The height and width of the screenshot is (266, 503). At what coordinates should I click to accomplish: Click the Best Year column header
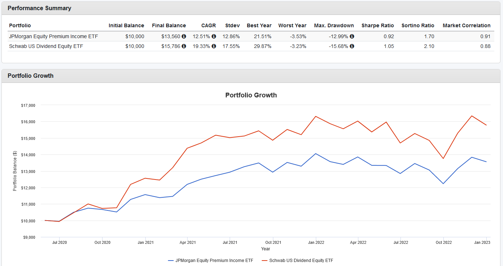click(259, 25)
